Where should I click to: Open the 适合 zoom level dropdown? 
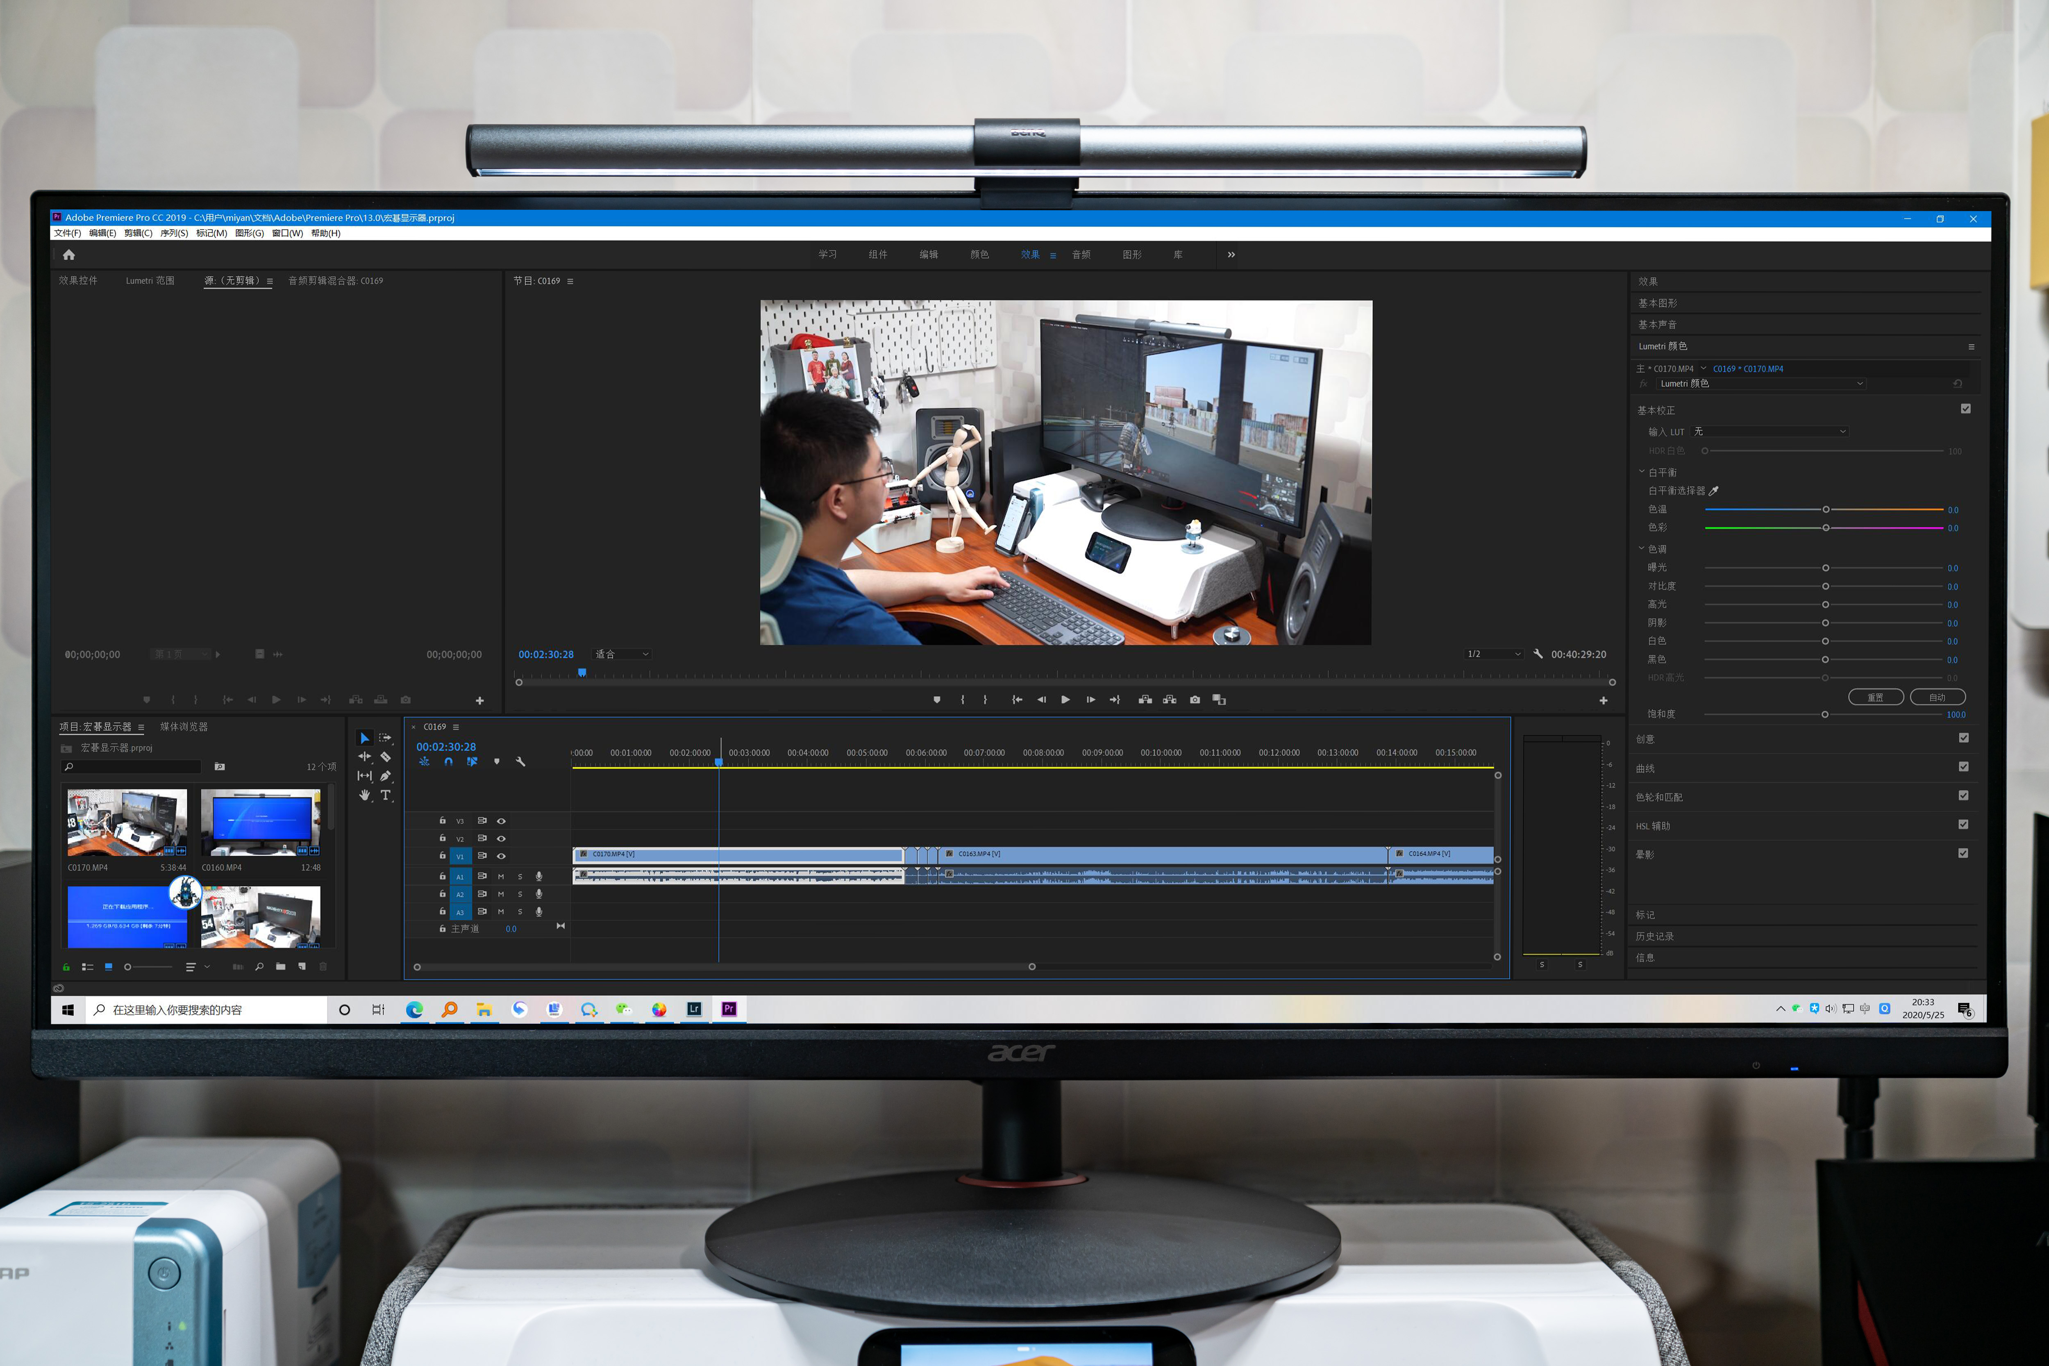(622, 654)
